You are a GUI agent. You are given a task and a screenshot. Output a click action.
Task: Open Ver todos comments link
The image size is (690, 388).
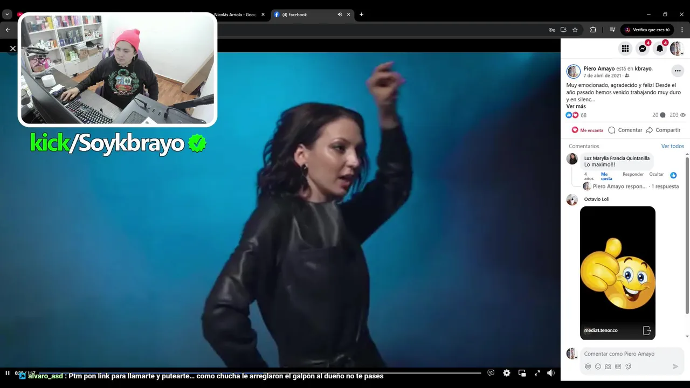pyautogui.click(x=673, y=146)
